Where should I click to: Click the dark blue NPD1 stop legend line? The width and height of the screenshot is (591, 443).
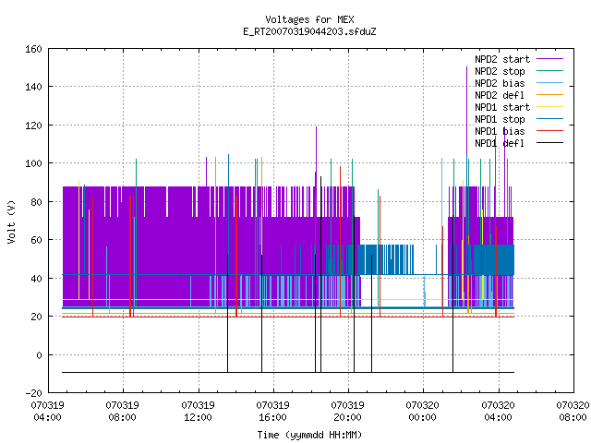(x=549, y=119)
